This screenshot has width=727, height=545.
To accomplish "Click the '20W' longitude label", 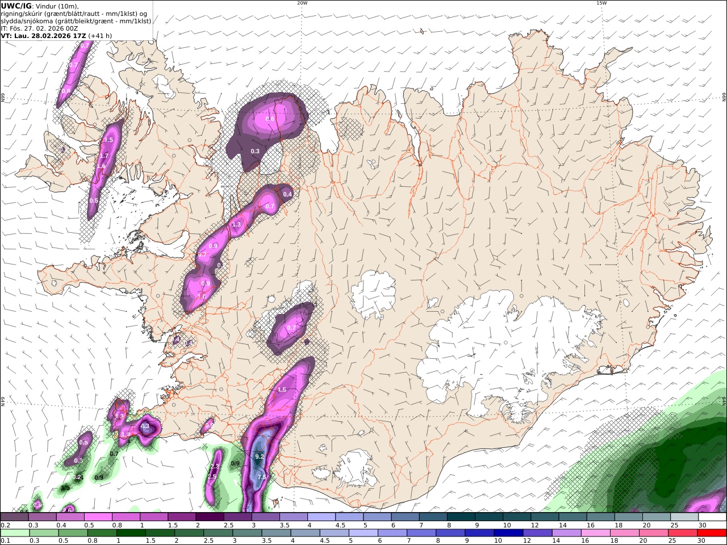I will (x=302, y=3).
